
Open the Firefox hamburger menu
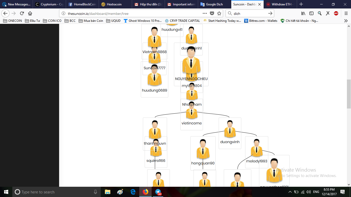[x=346, y=13]
